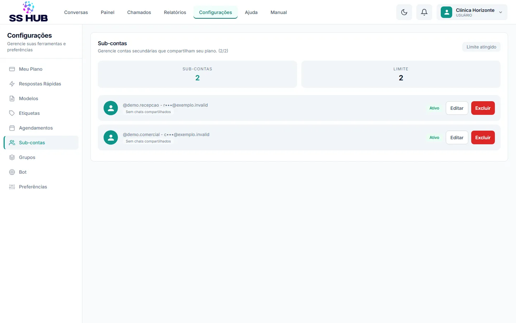Click the demo.recepcao user avatar
The height and width of the screenshot is (323, 516).
(111, 108)
